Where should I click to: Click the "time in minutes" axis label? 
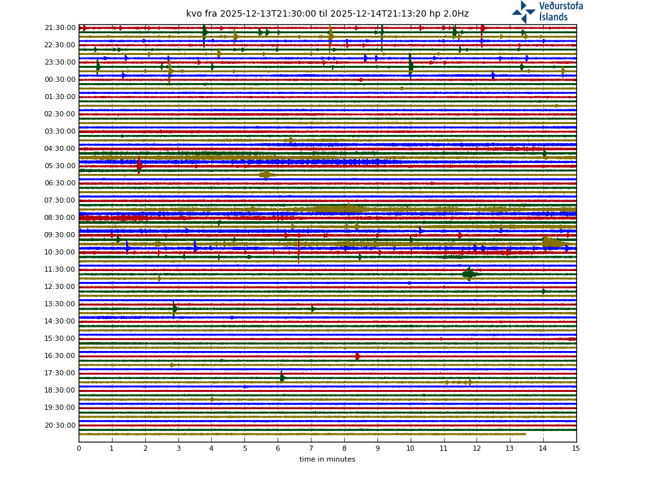[x=327, y=460]
